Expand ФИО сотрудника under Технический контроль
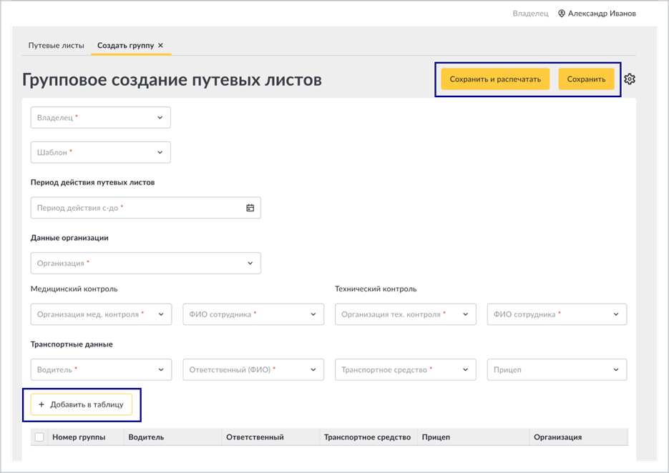 pos(557,314)
